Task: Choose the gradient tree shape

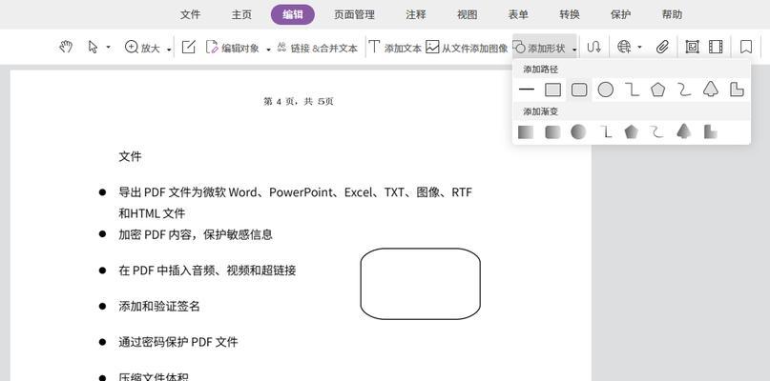Action: pyautogui.click(x=683, y=131)
